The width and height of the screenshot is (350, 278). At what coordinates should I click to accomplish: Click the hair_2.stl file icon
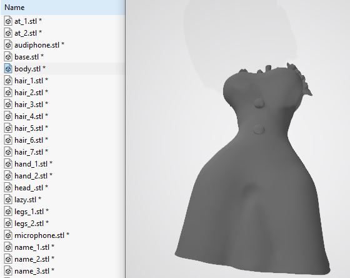(x=8, y=93)
